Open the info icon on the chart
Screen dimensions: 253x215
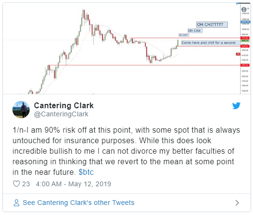[244, 10]
